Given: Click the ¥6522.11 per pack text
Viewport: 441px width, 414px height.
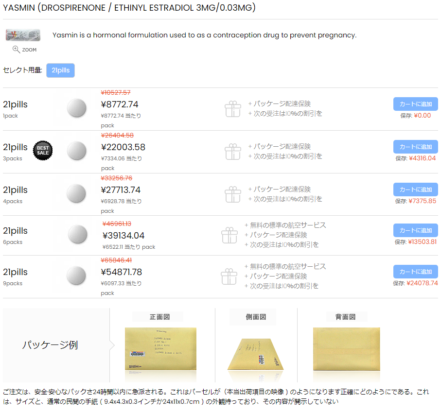Looking at the screenshot, I should (x=129, y=247).
